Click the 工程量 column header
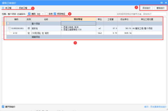 [111, 19]
